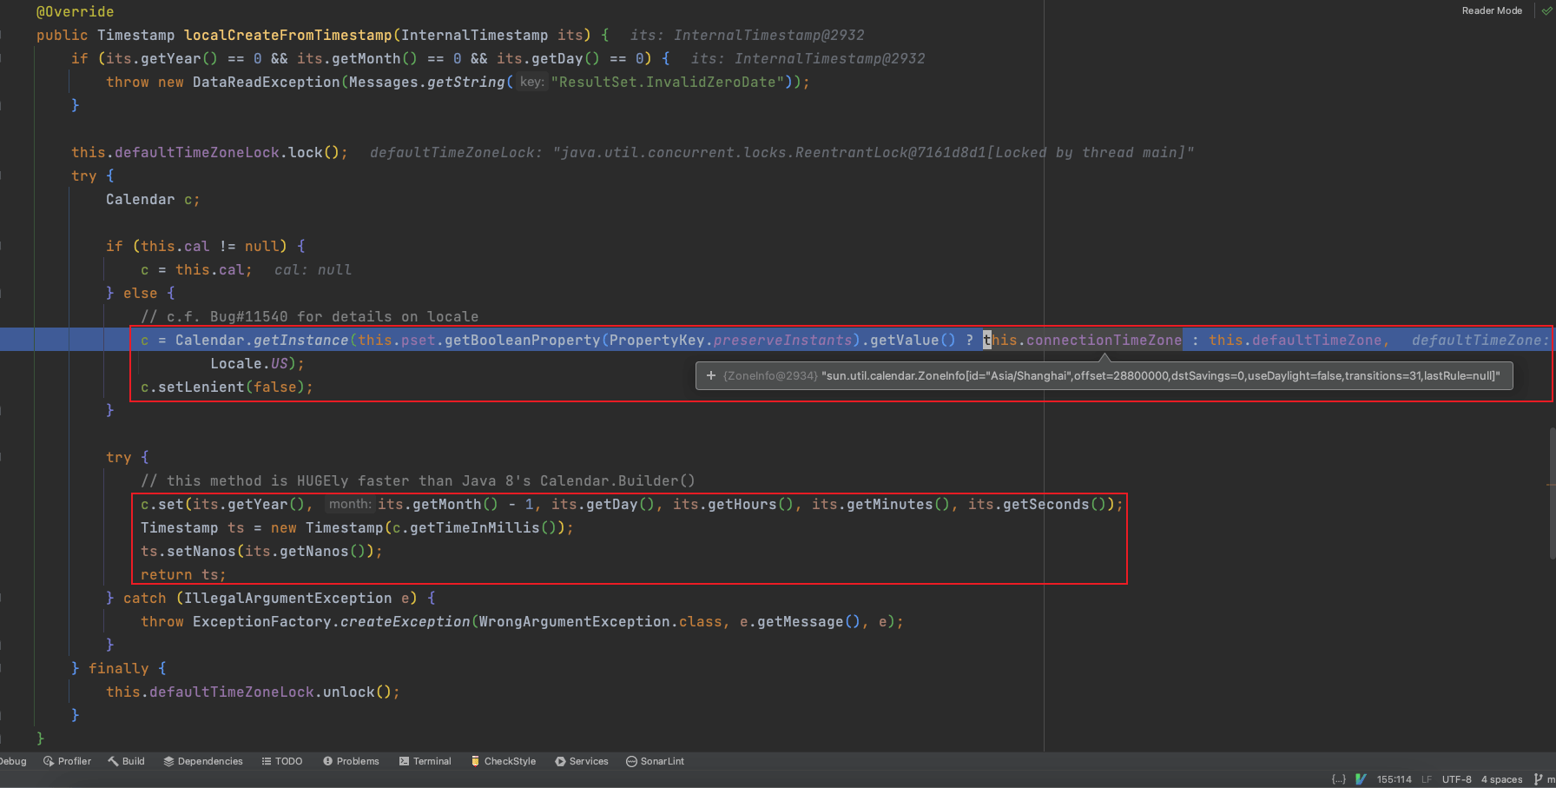Screen dimensions: 1556x788
Task: Click the green inspections checkmark icon
Action: click(1546, 10)
